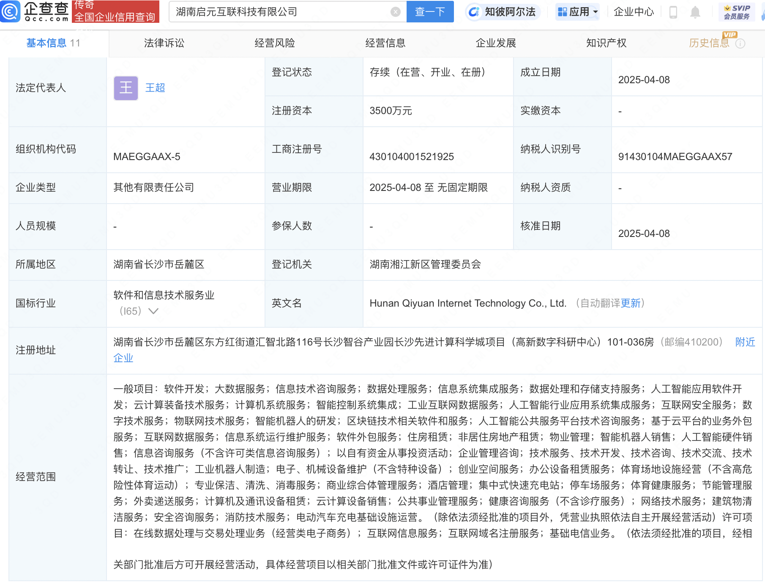Clear the search box with the X icon
The height and width of the screenshot is (582, 765).
pyautogui.click(x=396, y=12)
